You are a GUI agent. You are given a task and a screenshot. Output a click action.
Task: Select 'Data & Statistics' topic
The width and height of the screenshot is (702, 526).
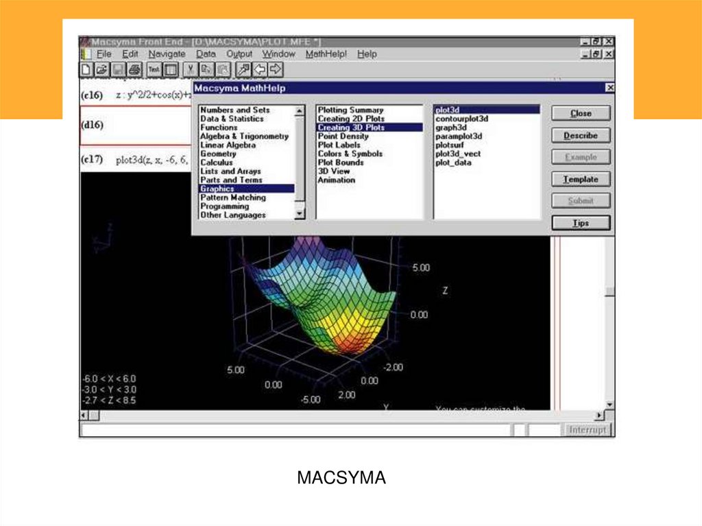[232, 119]
